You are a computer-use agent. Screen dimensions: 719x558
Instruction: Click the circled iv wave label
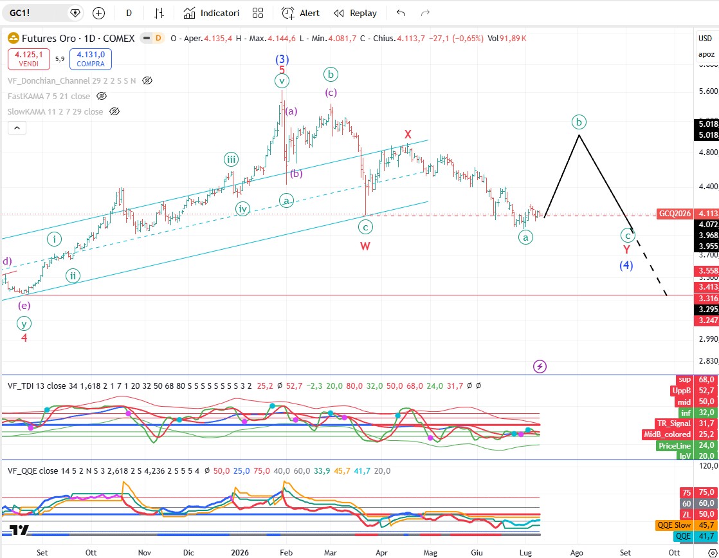tap(242, 209)
